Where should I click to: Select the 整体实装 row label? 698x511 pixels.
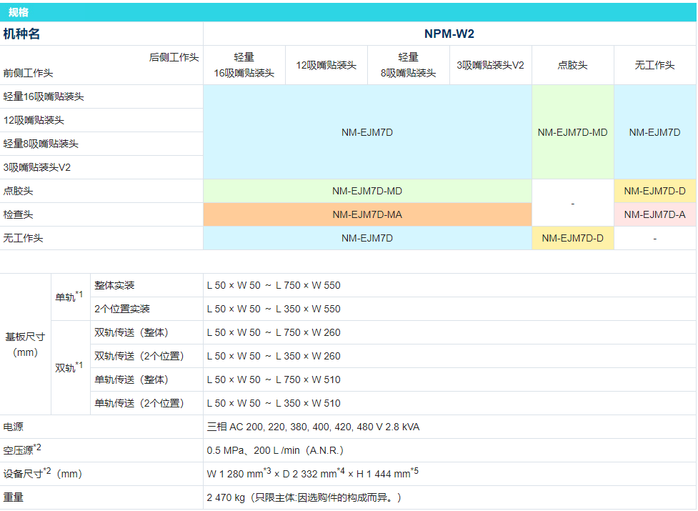pyautogui.click(x=114, y=285)
